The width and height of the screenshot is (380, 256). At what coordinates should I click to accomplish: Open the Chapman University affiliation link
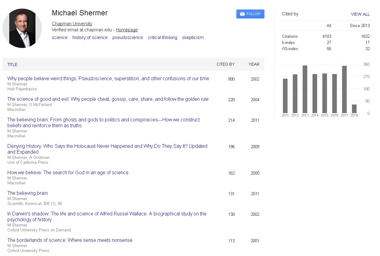tap(72, 24)
